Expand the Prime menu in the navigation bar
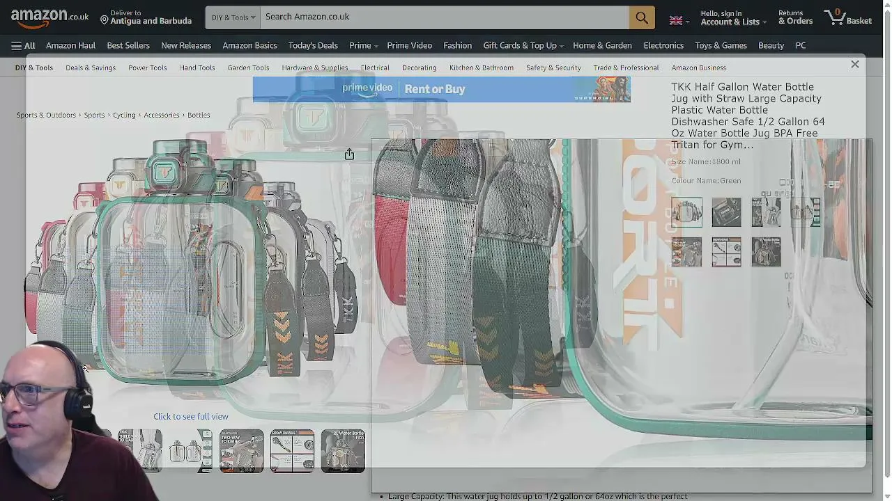Screen dimensions: 892x501 pyautogui.click(x=363, y=46)
